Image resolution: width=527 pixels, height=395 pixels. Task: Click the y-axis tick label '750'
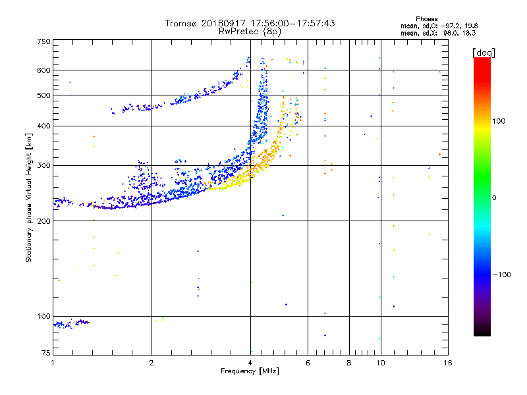click(43, 41)
